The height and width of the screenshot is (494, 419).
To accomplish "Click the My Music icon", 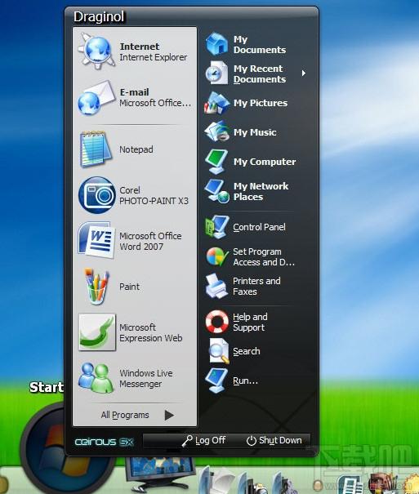I will click(x=216, y=131).
